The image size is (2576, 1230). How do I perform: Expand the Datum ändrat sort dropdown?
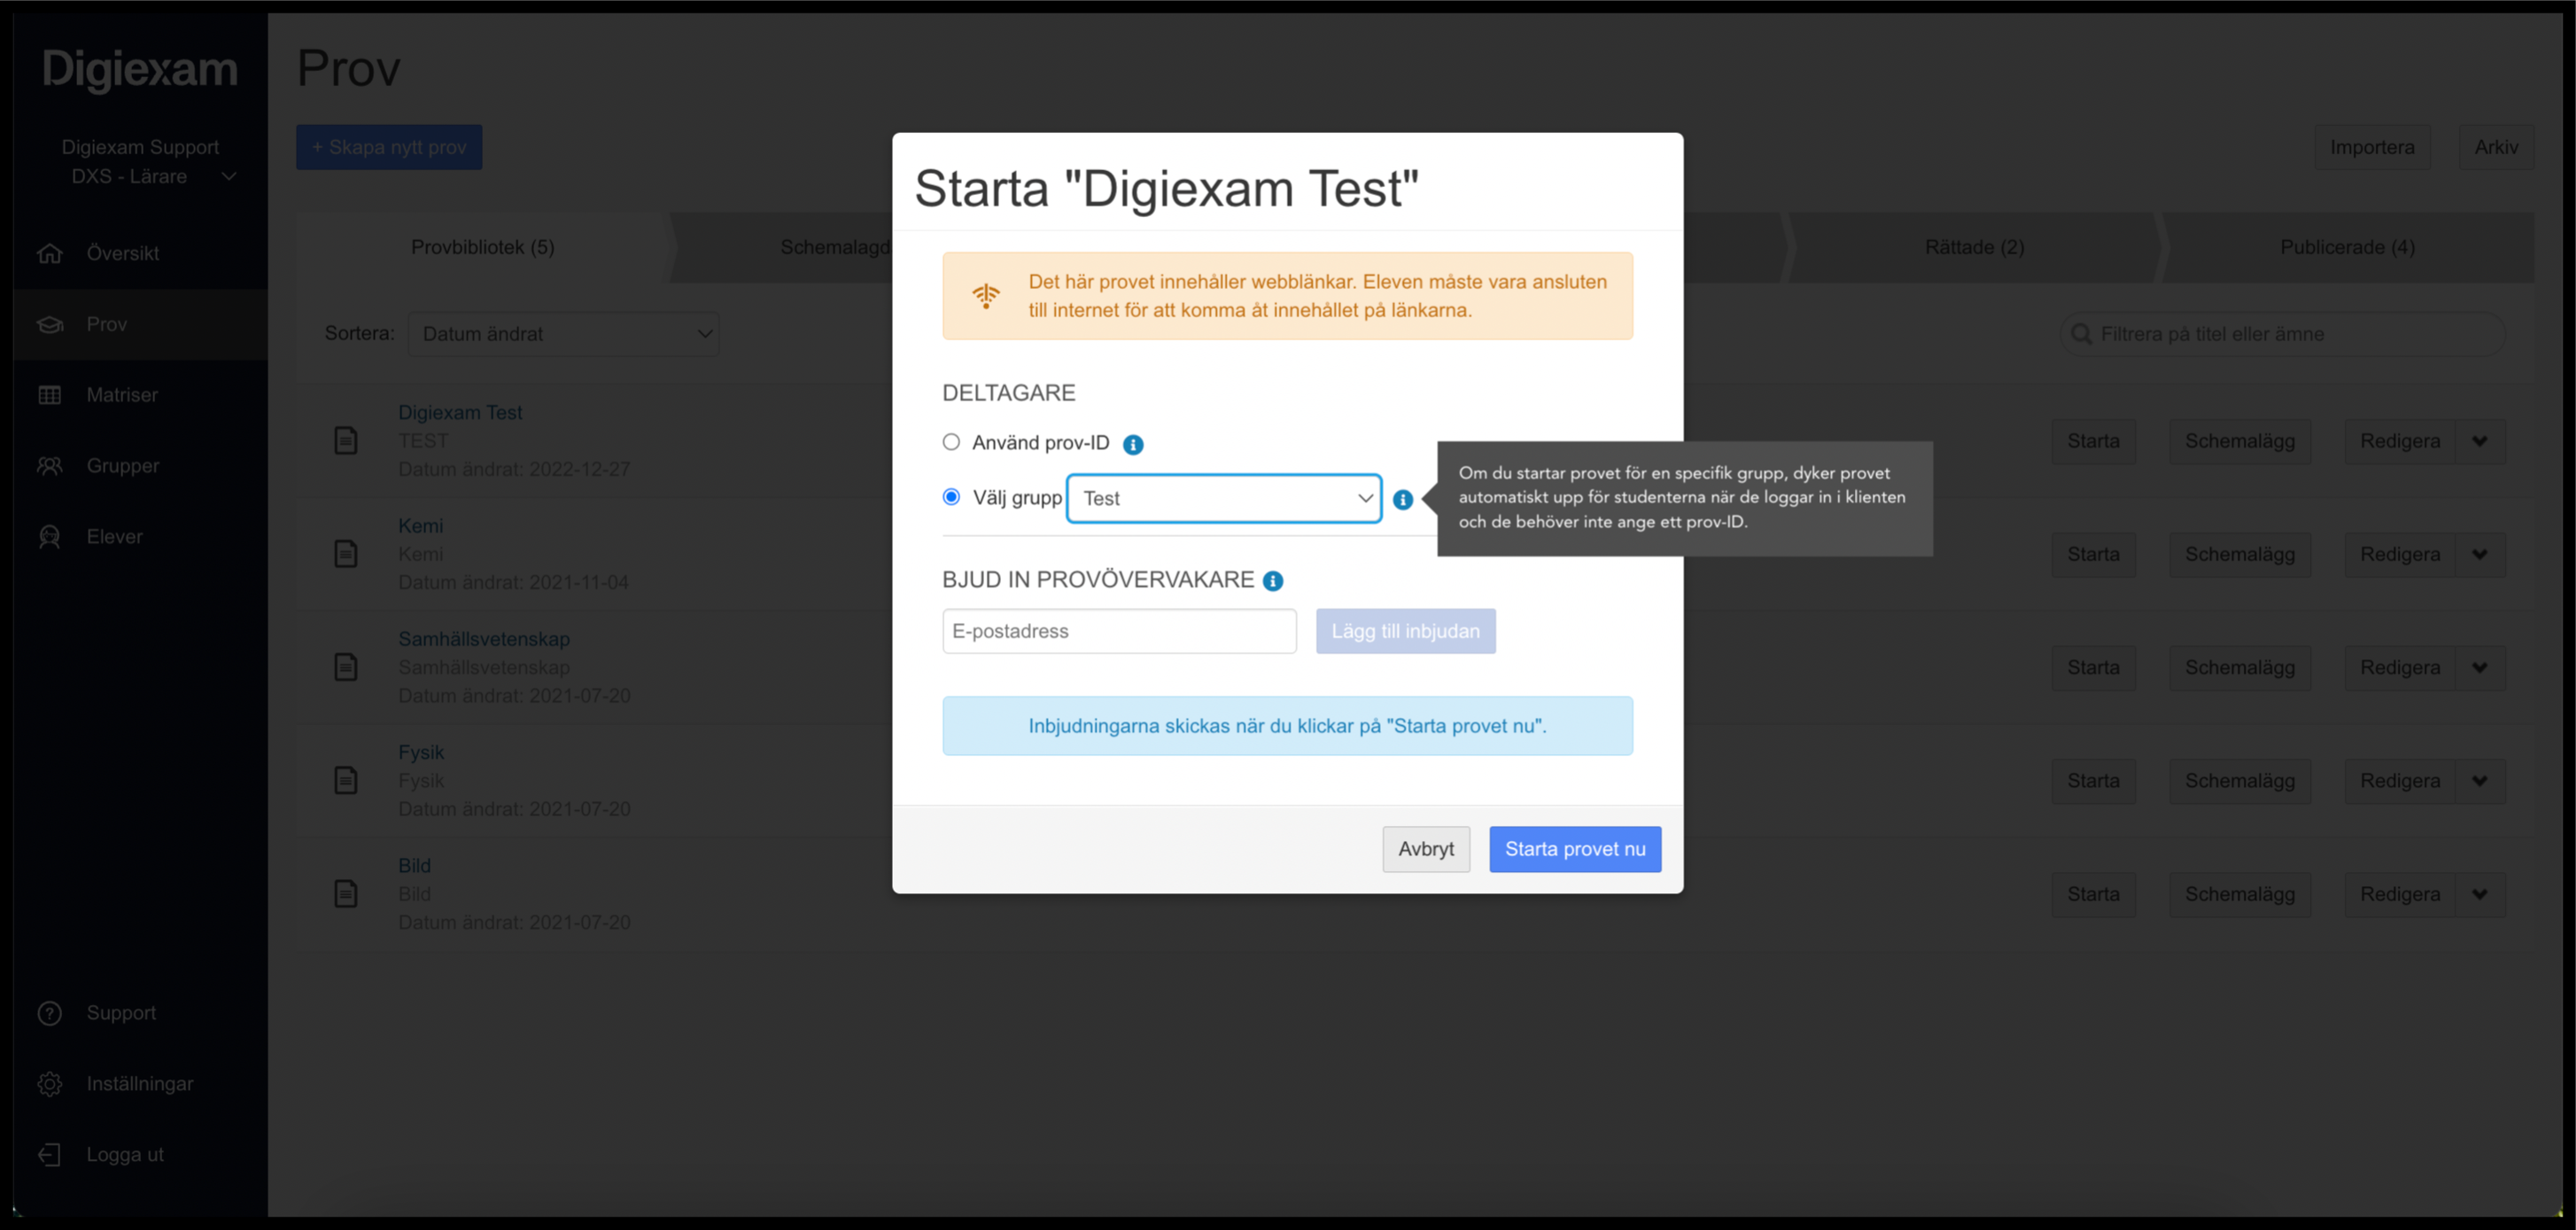point(563,334)
